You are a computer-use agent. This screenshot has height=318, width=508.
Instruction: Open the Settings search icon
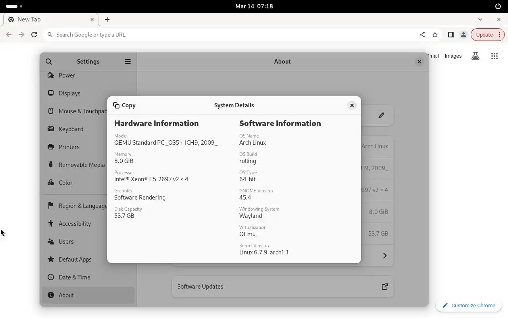(49, 62)
